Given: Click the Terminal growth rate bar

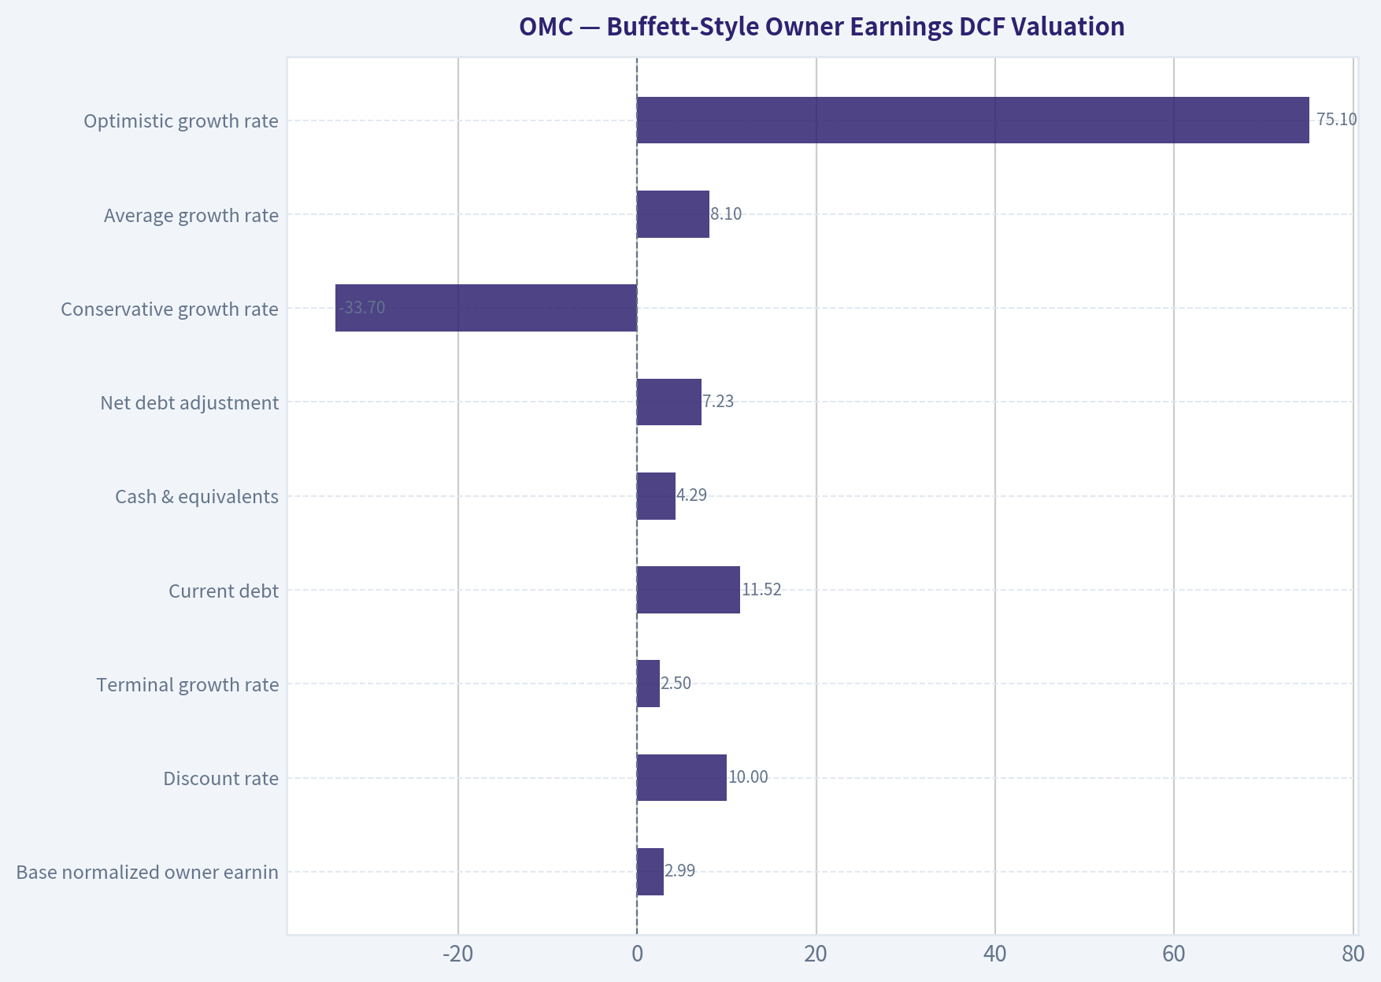Looking at the screenshot, I should pyautogui.click(x=648, y=684).
